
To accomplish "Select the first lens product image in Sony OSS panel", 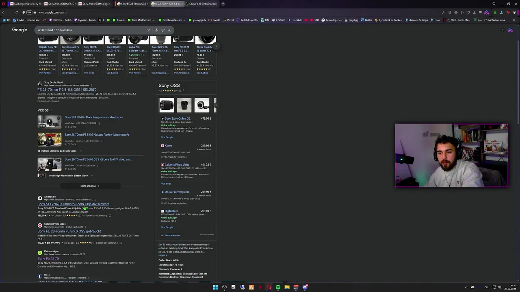I will pos(167,105).
